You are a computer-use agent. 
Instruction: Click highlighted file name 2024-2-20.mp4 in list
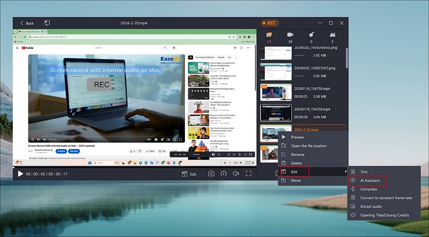tap(306, 129)
